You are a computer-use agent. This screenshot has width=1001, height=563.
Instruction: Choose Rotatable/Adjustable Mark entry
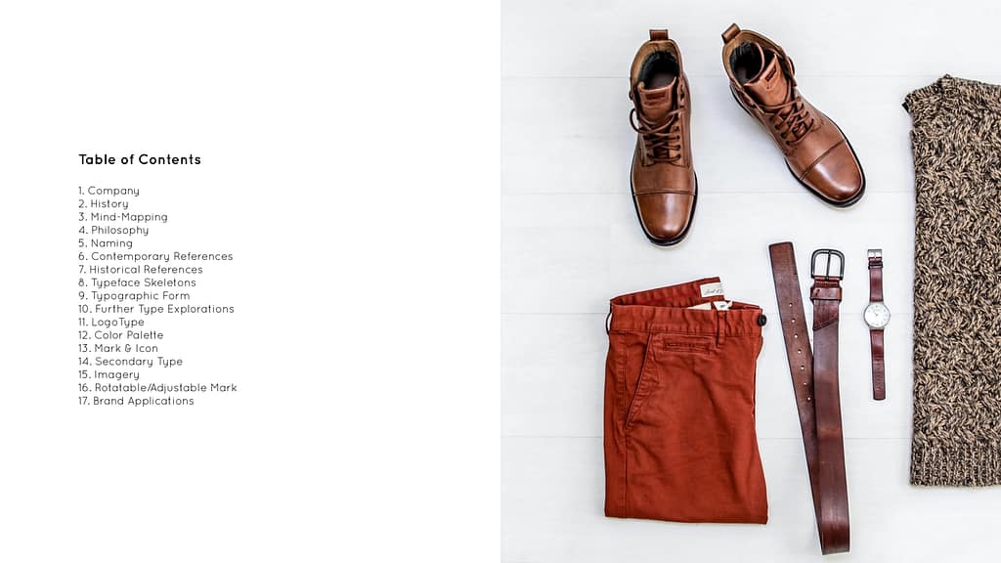coord(157,387)
